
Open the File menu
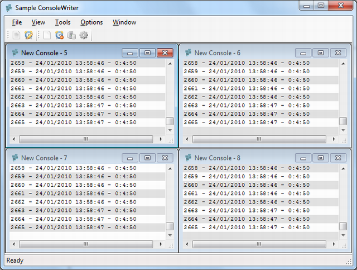(x=17, y=22)
